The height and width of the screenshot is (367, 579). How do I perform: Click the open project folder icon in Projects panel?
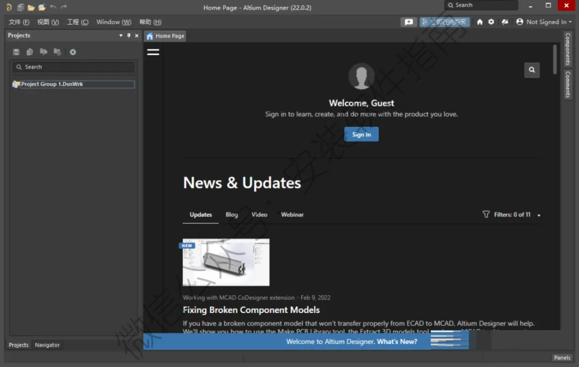coord(43,51)
